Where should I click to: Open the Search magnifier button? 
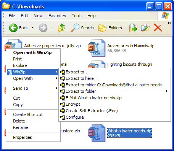[82, 28]
